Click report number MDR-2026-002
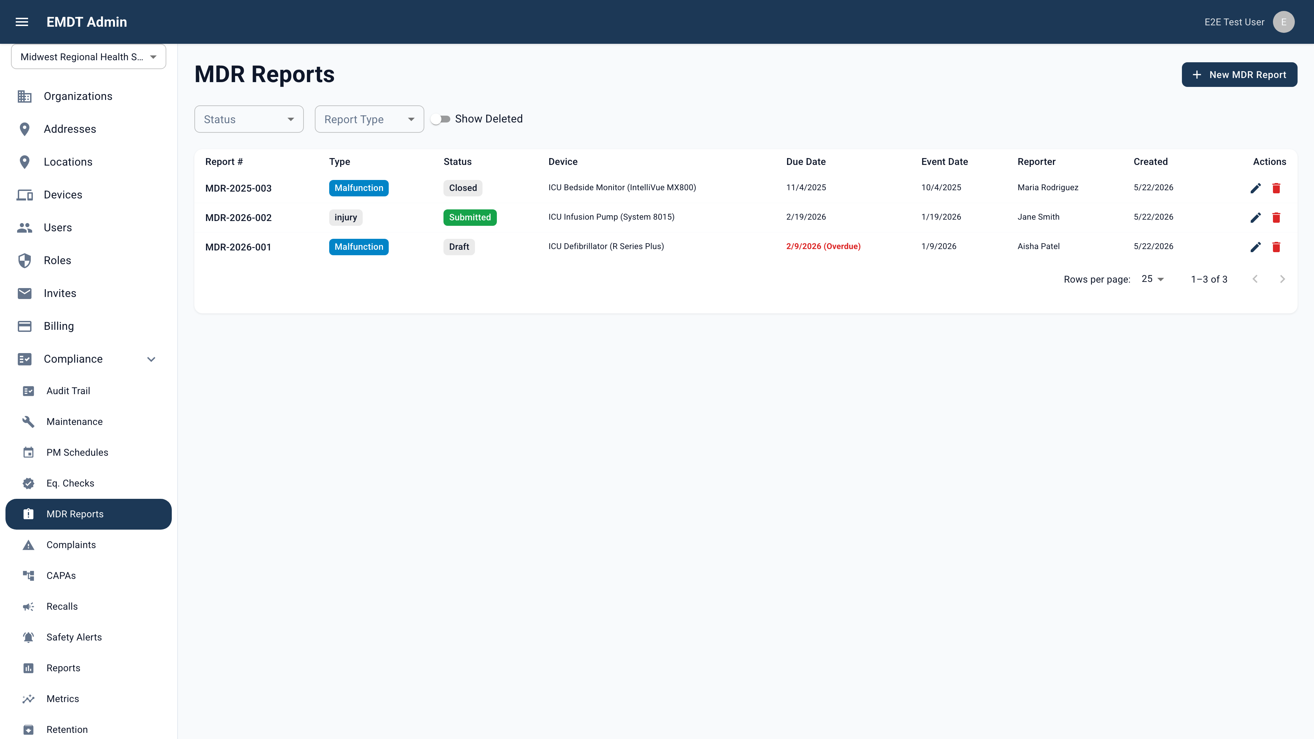Image resolution: width=1314 pixels, height=739 pixels. point(238,218)
